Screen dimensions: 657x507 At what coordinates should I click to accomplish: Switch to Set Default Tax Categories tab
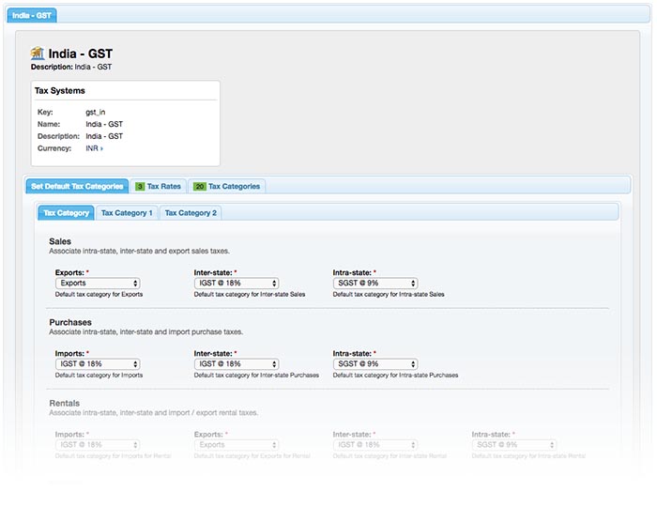(77, 187)
